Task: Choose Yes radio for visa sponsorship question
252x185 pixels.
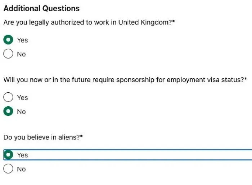Action: pyautogui.click(x=8, y=97)
